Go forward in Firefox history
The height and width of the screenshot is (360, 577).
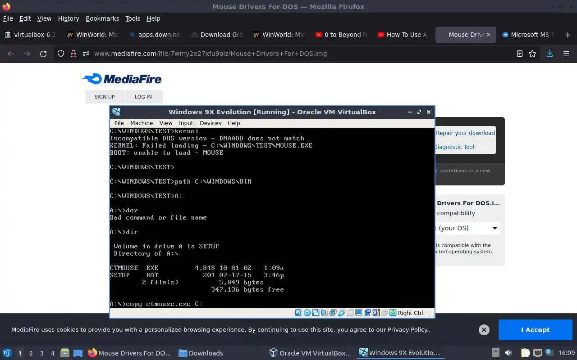pos(27,54)
